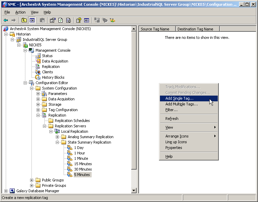Click the Forward arrow in toolbar
This screenshot has width=258, height=202.
tap(14, 20)
